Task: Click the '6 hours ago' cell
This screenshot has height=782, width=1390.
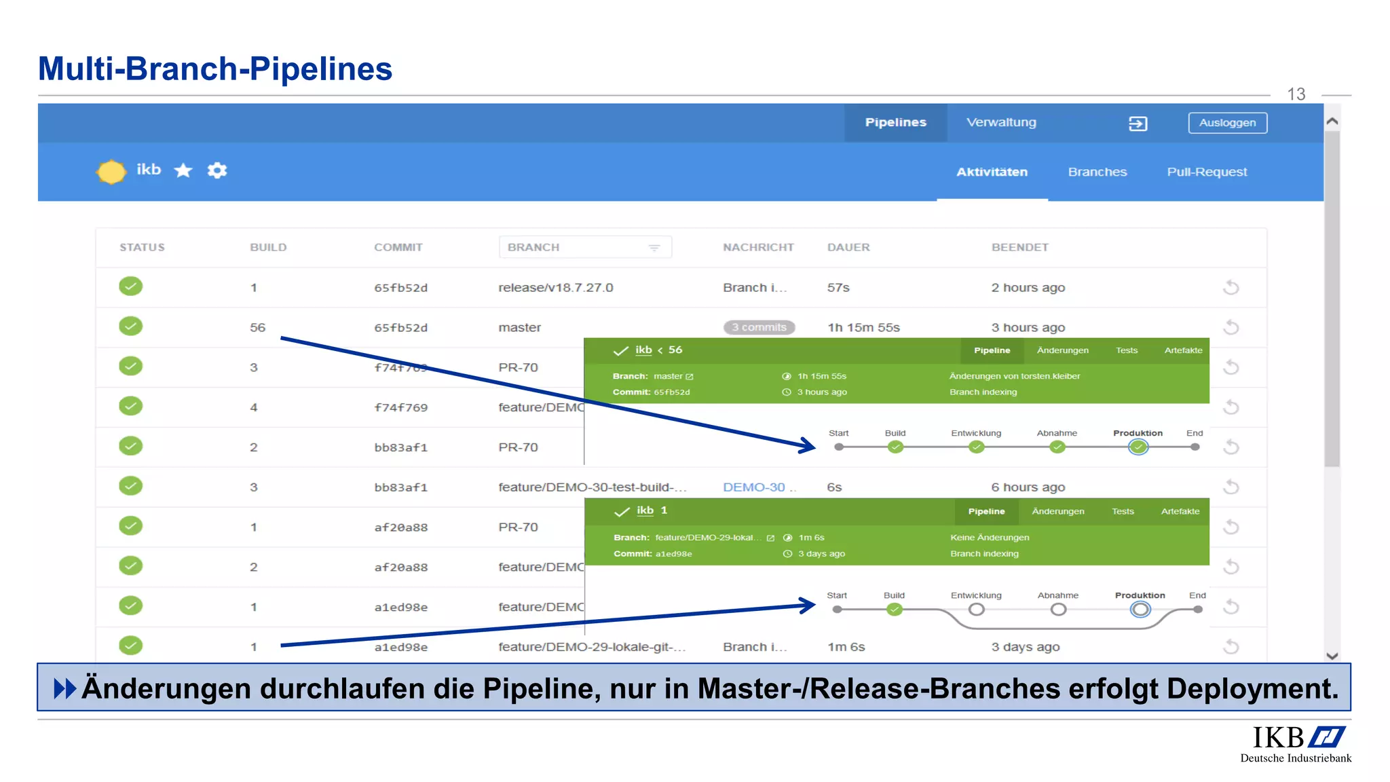Action: tap(1028, 487)
